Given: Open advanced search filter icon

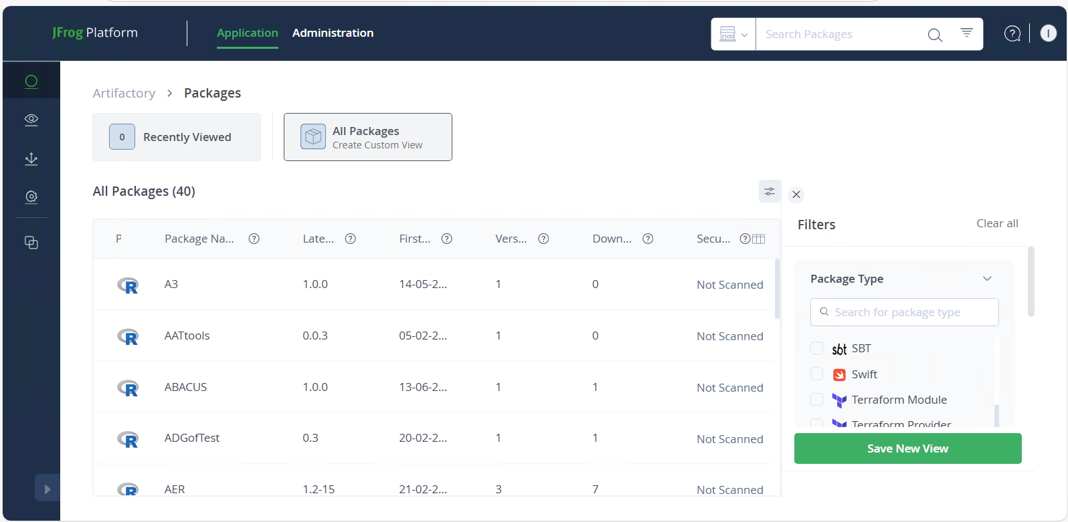Looking at the screenshot, I should click(967, 32).
